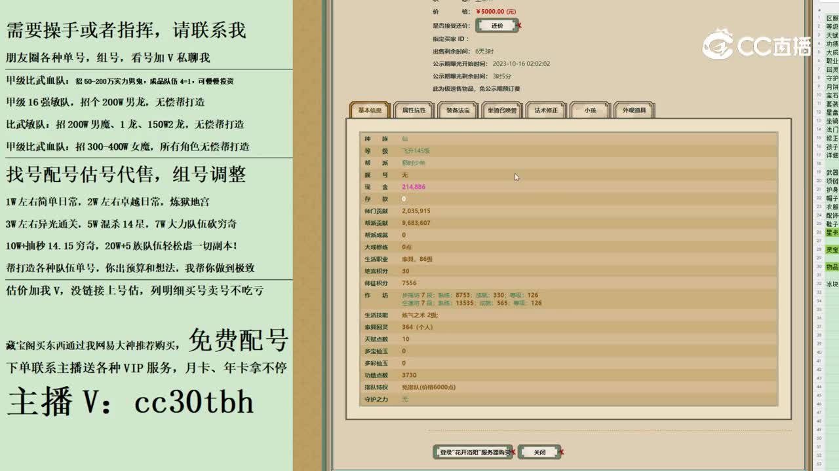The width and height of the screenshot is (839, 471).
Task: Click the login 花开洛阳 server purchase button
Action: tap(473, 452)
